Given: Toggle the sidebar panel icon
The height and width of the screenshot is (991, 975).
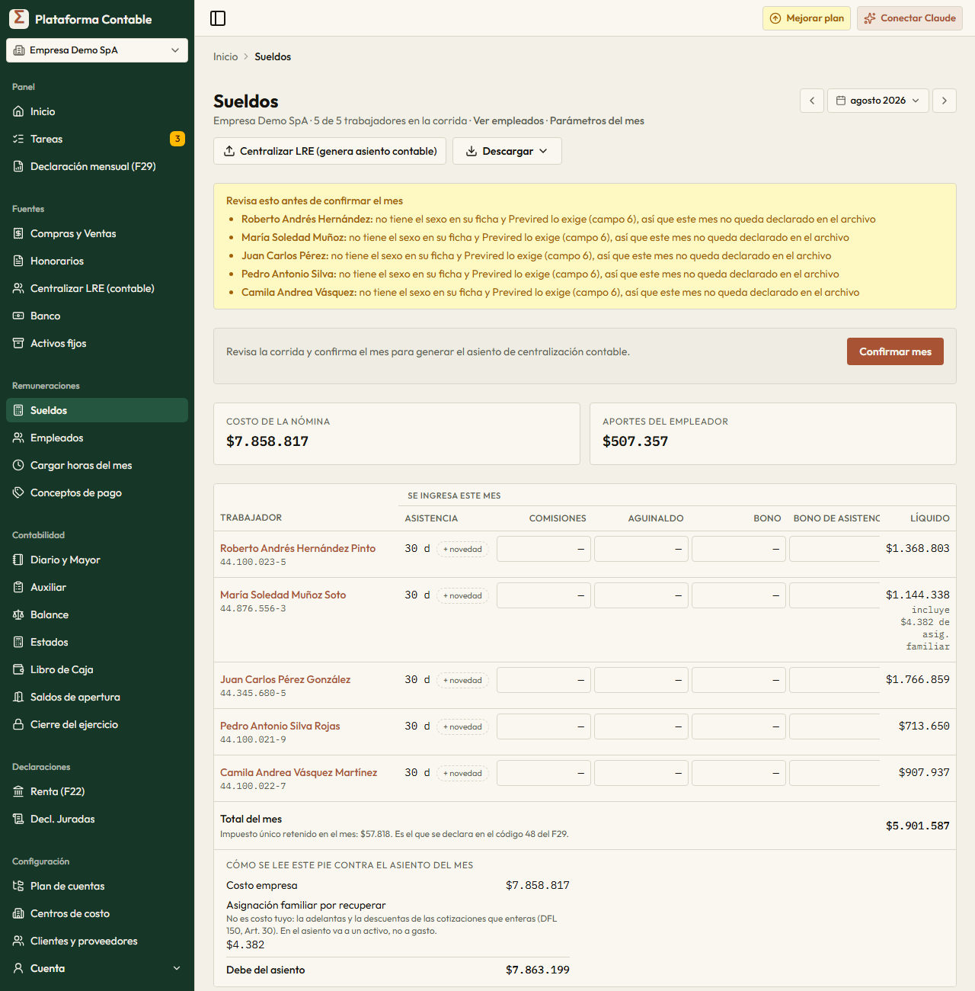Looking at the screenshot, I should point(218,18).
